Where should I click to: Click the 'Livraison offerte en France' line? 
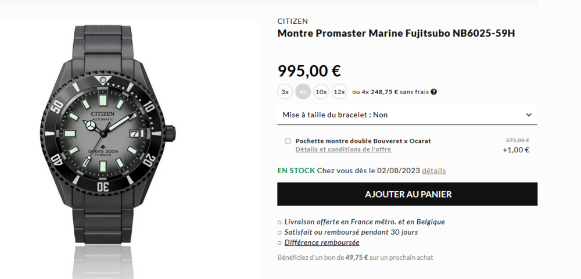click(364, 221)
